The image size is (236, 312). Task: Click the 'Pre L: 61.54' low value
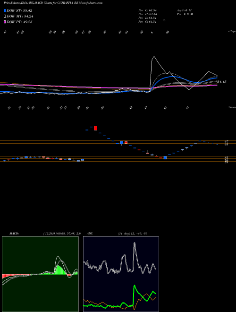(x=148, y=18)
